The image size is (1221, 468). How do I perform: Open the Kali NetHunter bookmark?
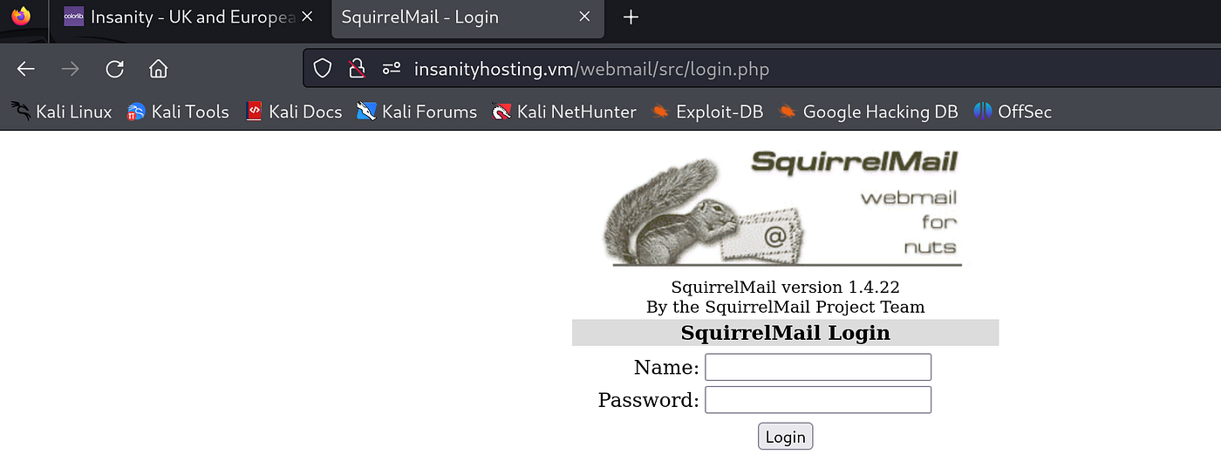(564, 112)
